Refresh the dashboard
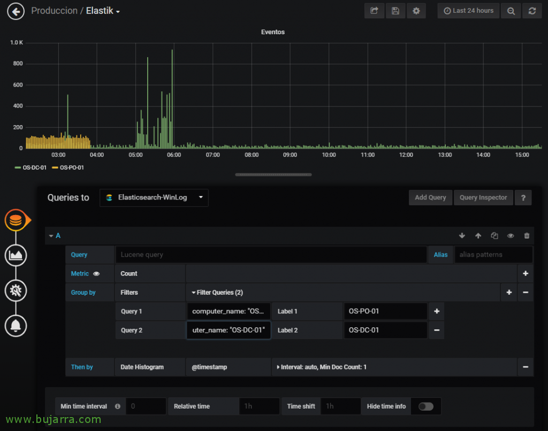The image size is (548, 431). coord(532,11)
